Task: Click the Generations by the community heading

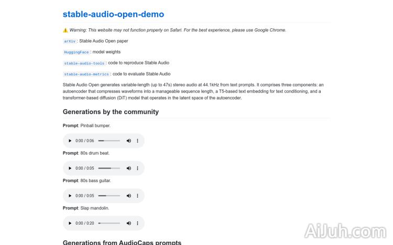Action: tap(111, 112)
